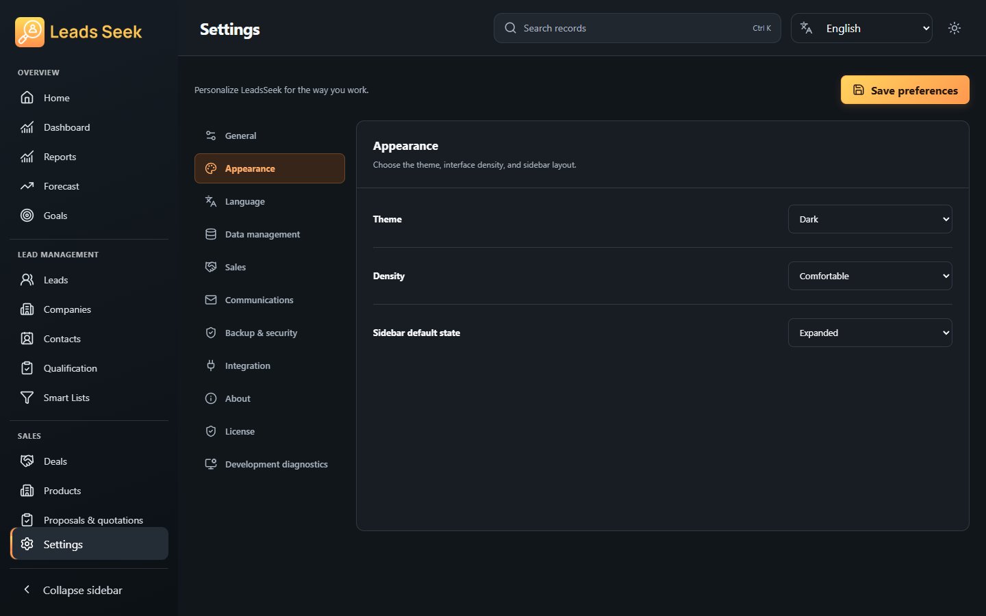Click the Contacts badge icon
The image size is (986, 616).
coord(27,339)
